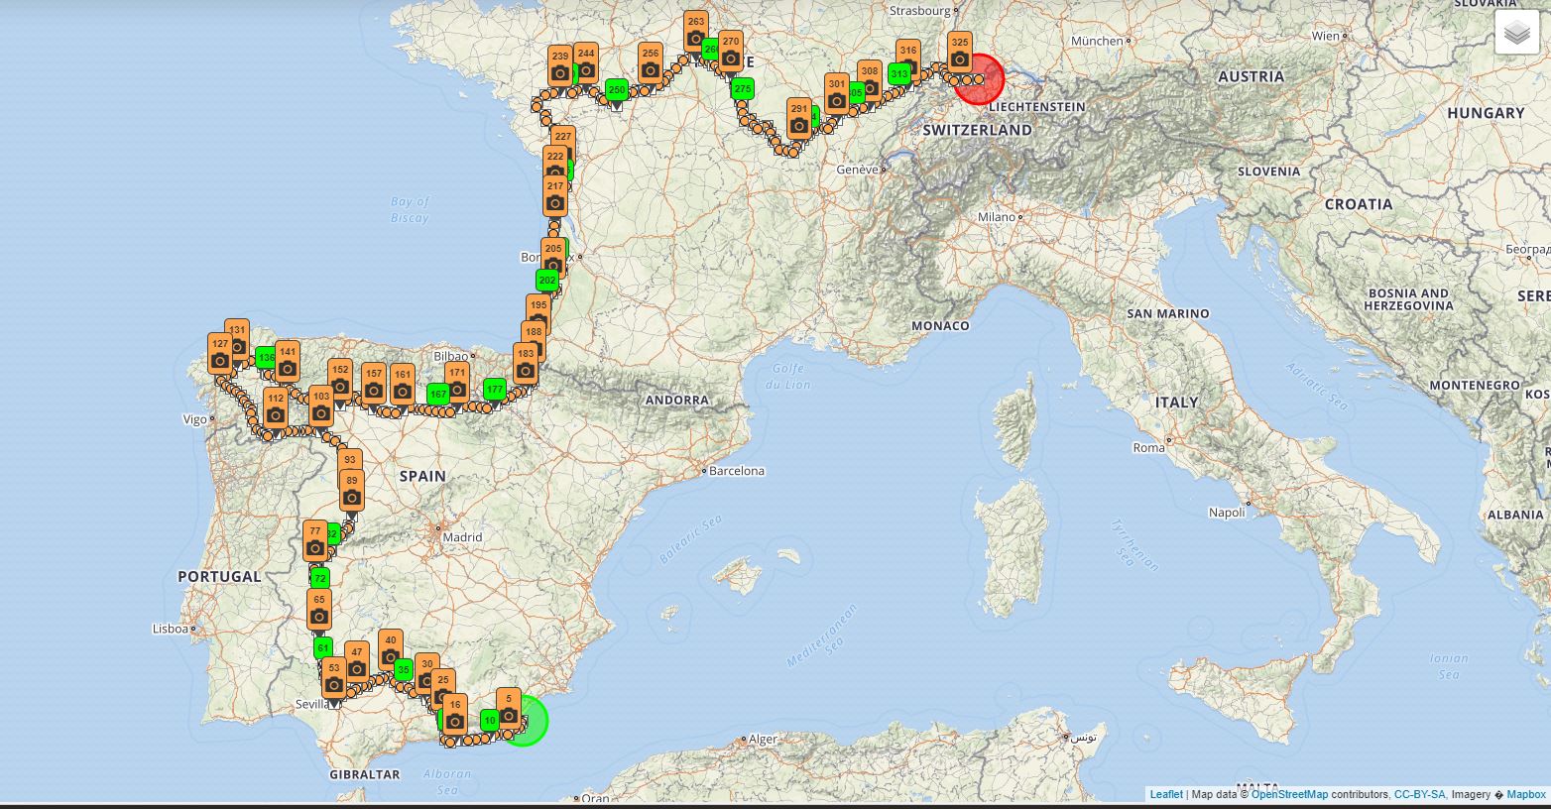
Task: Follow the Mapbox imagery link
Action: [1526, 794]
